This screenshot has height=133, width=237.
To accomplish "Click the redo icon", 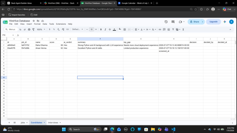I will point(25,29).
